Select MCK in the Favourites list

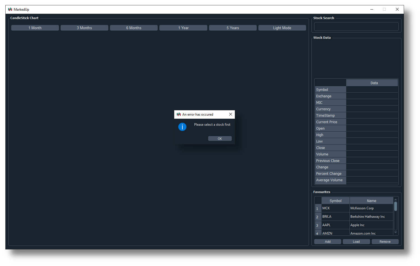(336, 208)
